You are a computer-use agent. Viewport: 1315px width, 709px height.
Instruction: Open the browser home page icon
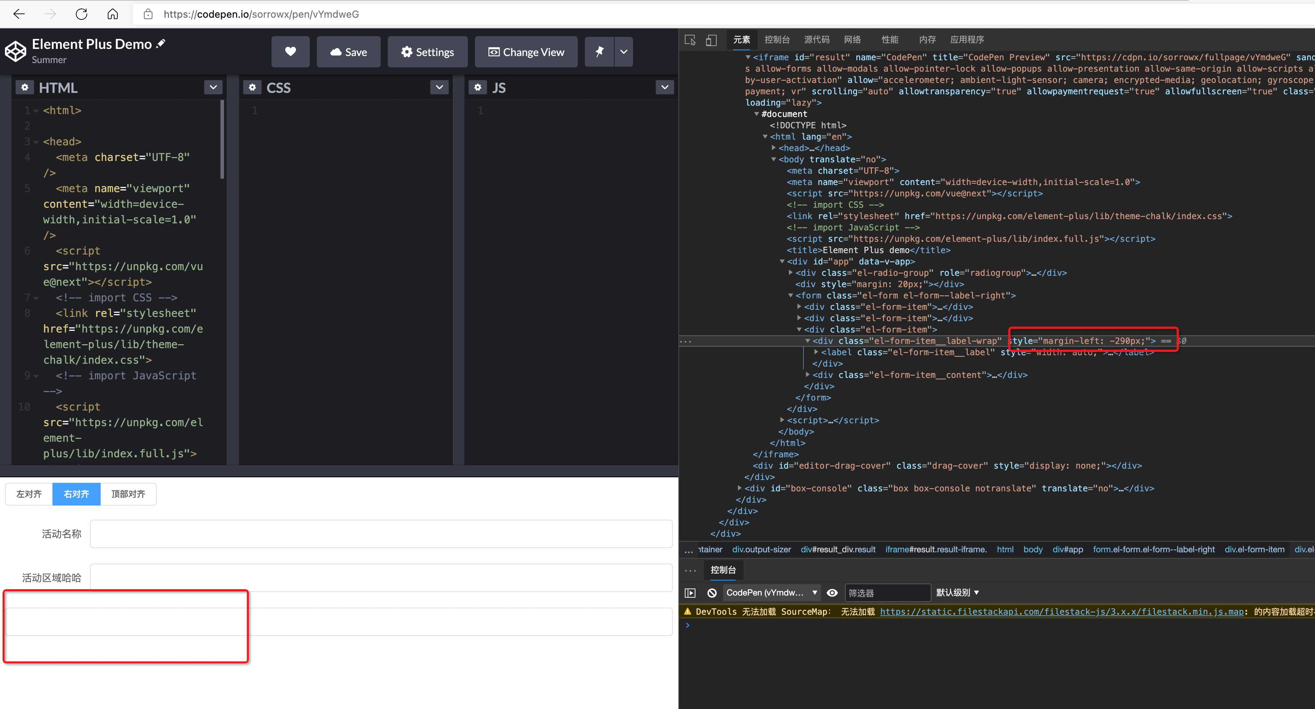(x=112, y=14)
